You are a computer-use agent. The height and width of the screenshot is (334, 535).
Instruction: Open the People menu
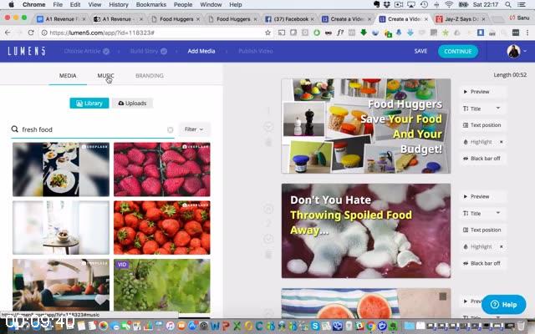tap(183, 5)
